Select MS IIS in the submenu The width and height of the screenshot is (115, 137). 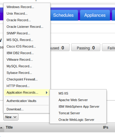point(78,93)
